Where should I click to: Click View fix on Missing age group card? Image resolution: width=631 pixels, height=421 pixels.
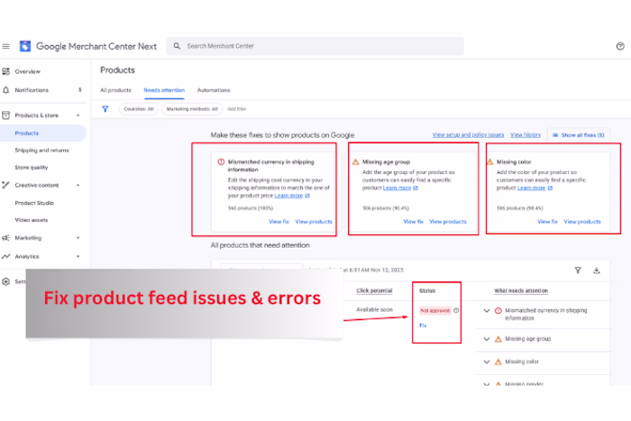(x=413, y=222)
